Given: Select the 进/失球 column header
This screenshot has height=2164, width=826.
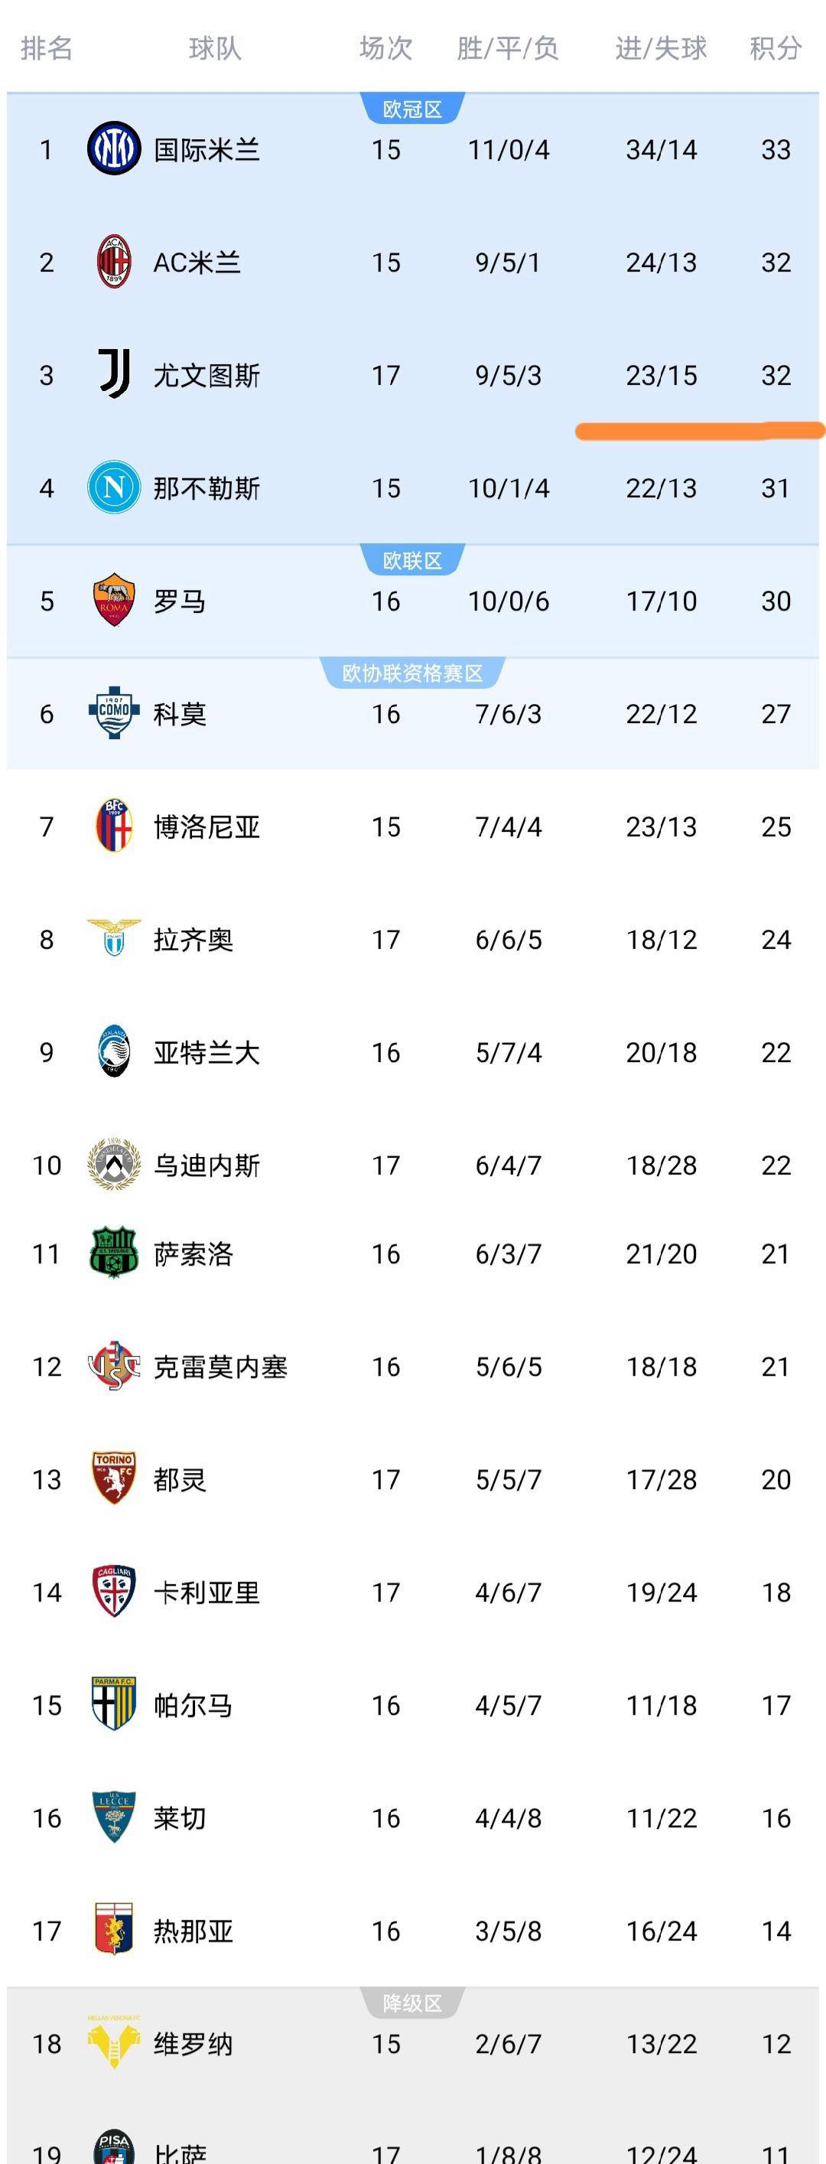Looking at the screenshot, I should click(x=663, y=49).
